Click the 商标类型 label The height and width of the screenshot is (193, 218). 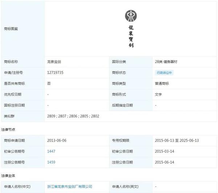pos(119,84)
